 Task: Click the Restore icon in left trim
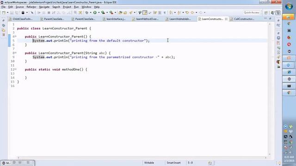point(4,20)
